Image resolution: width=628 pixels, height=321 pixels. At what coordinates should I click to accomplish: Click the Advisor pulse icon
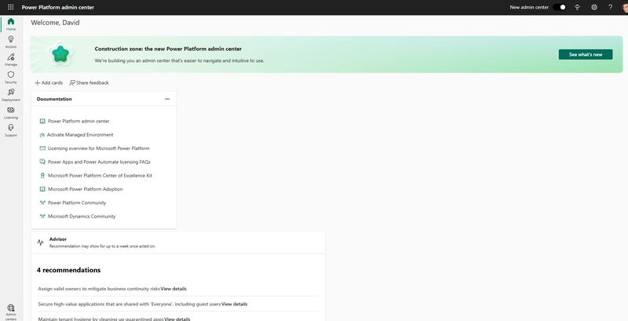click(x=40, y=243)
